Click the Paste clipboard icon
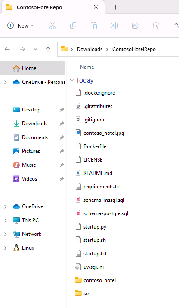The height and width of the screenshot is (308, 179). [x=94, y=26]
